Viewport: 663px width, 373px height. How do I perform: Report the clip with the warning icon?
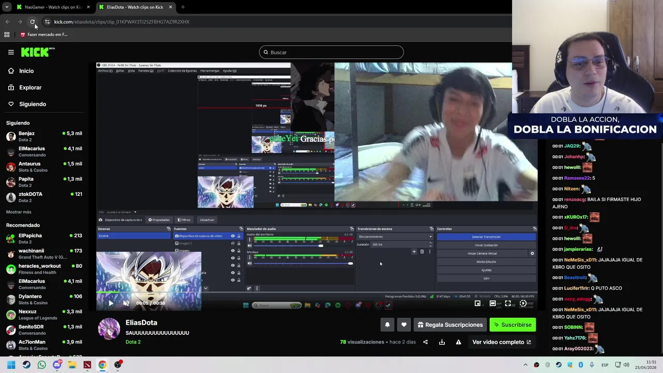[x=458, y=342]
